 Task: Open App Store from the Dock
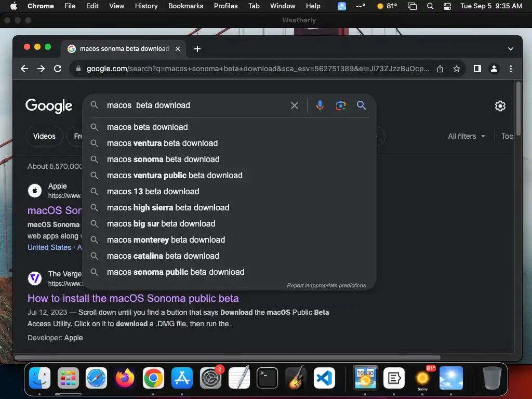point(182,378)
